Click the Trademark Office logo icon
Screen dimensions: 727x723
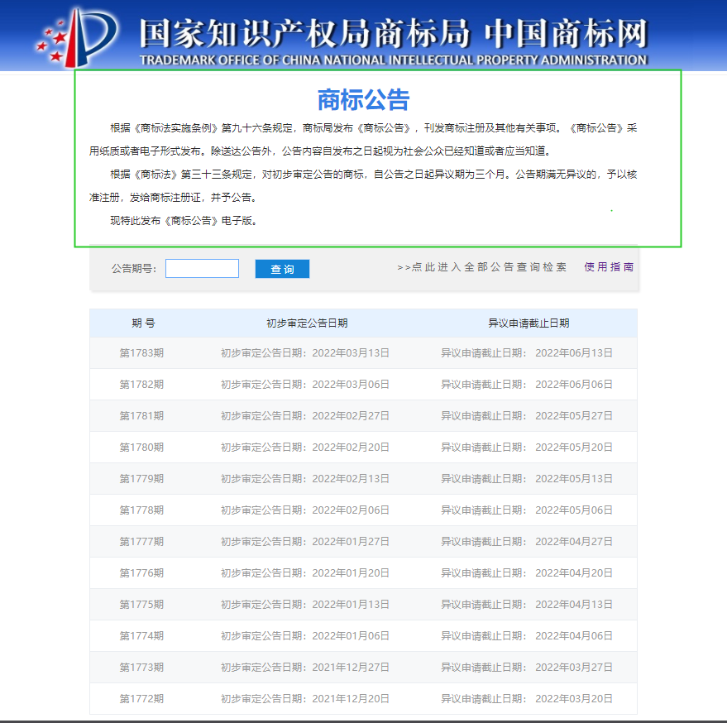(79, 36)
